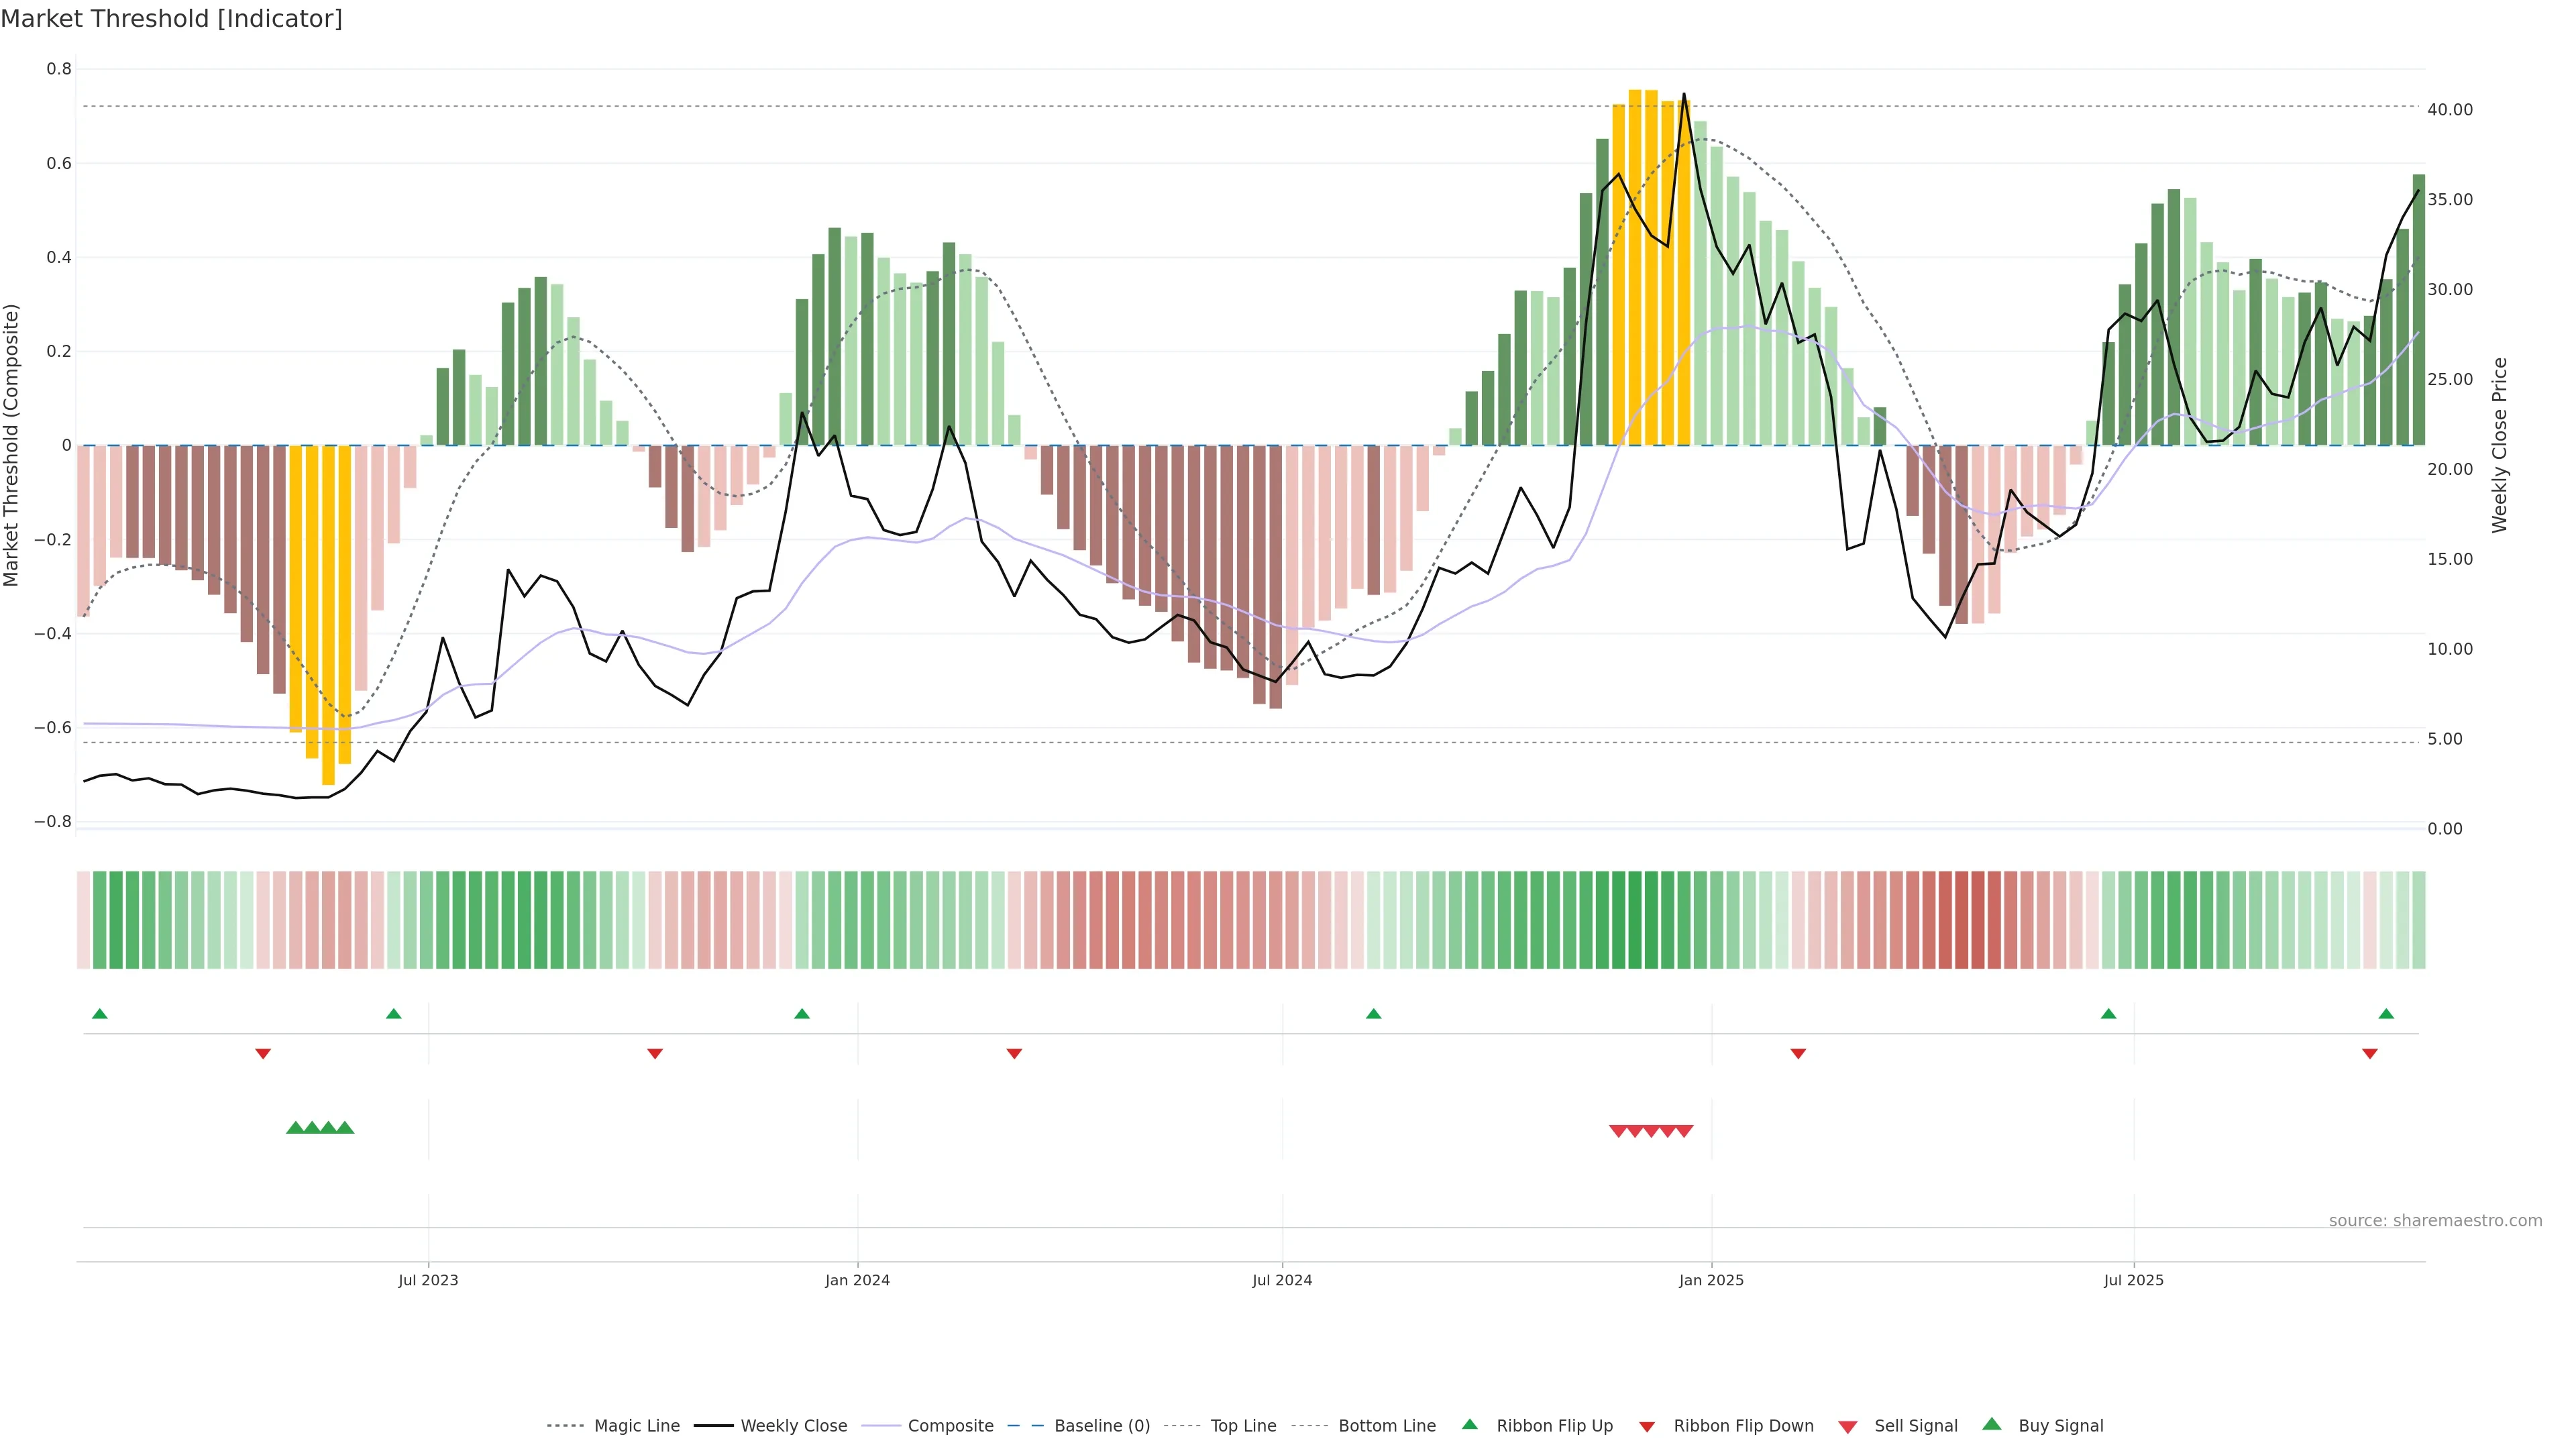
Task: Click the Ribbon Flip Up legend triangle
Action: pos(1469,1424)
